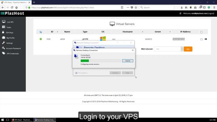
Task: Click the browser Forward arrow
Action: (x=7, y=7)
